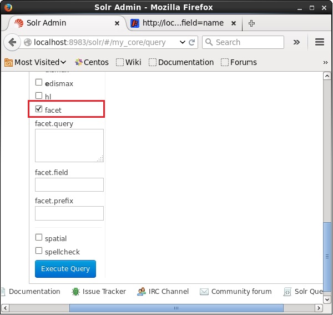Screen dimensions: 333x315
Task: Close the Solr Admin tab
Action: click(117, 23)
